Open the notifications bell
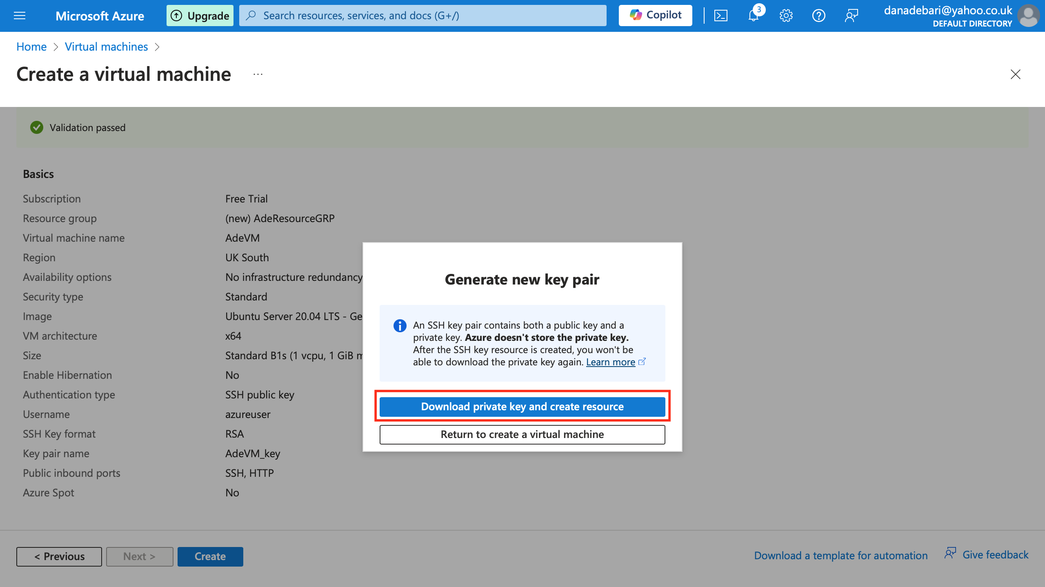Screen dimensions: 1045x587 pyautogui.click(x=754, y=16)
